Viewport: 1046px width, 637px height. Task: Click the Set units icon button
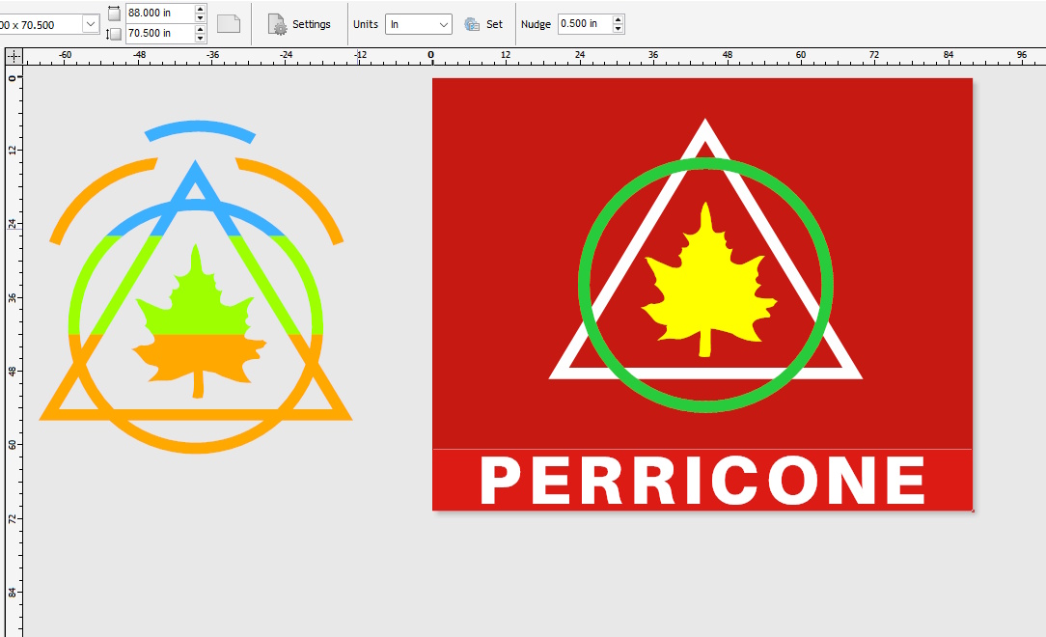472,24
